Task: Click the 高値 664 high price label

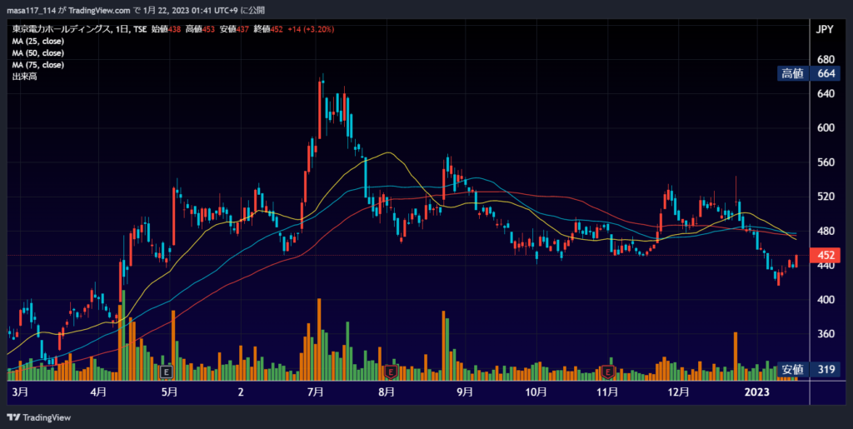Action: tap(809, 74)
